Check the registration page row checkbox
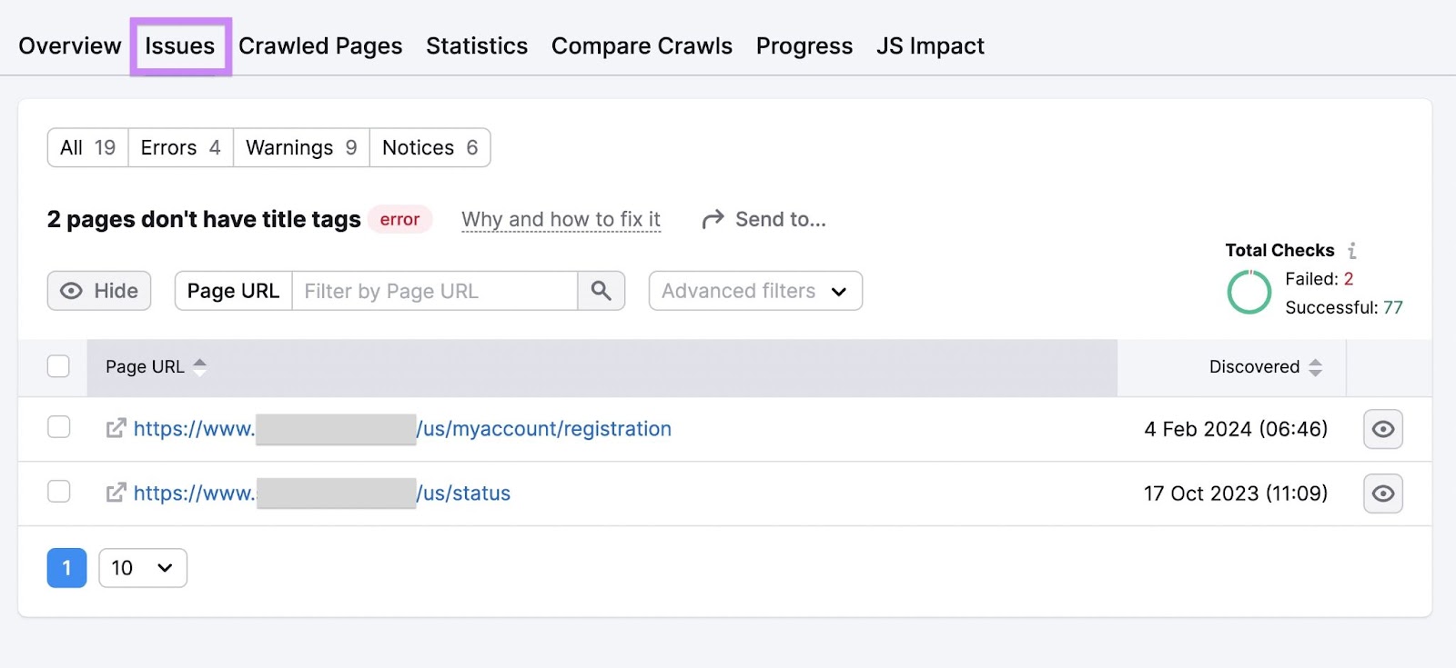 tap(58, 427)
